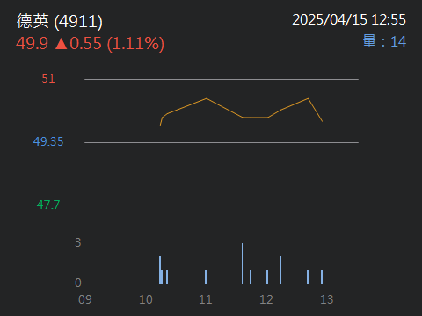The image size is (422, 316).
Task: Click the price line peak near 11
Action: point(207,98)
